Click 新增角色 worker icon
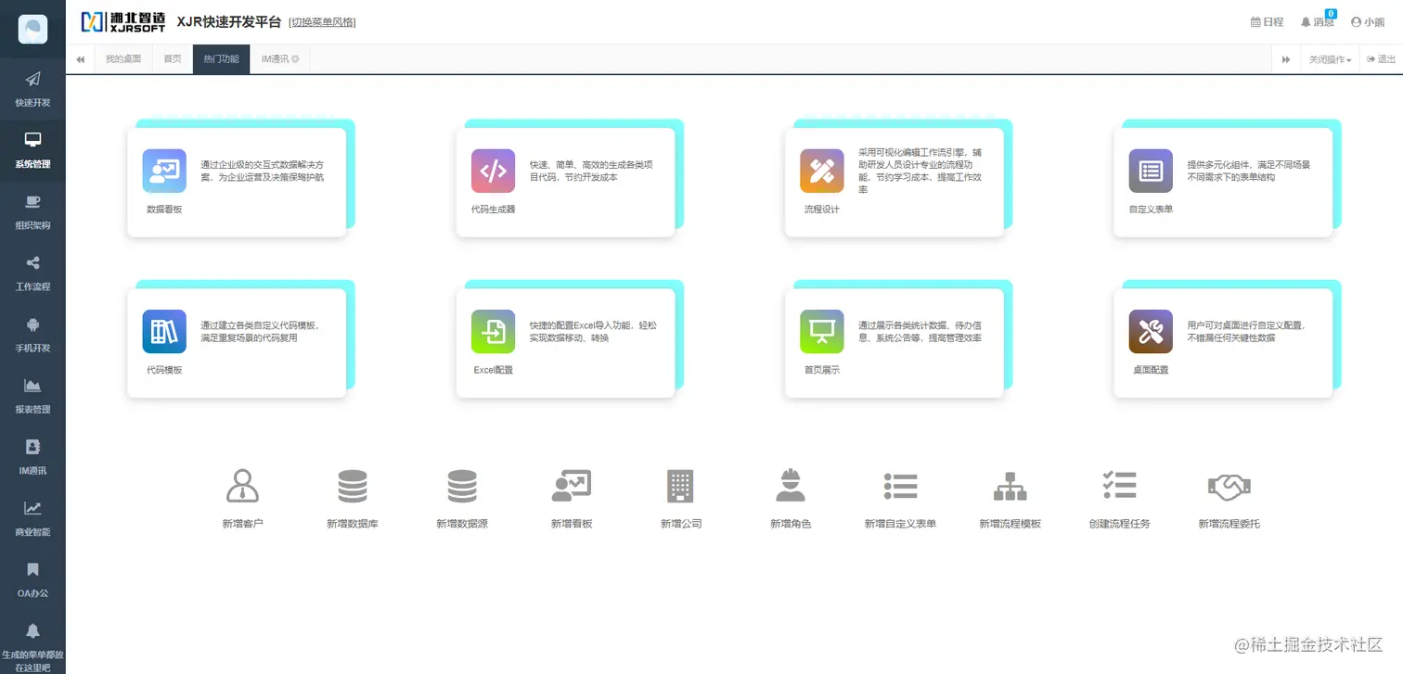Image resolution: width=1403 pixels, height=674 pixels. [791, 486]
